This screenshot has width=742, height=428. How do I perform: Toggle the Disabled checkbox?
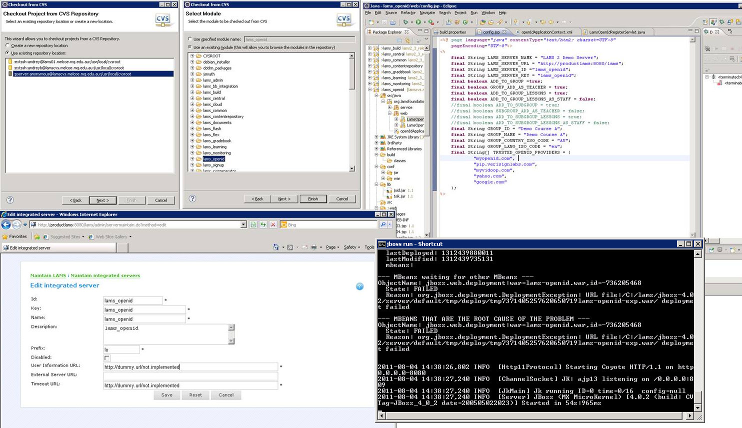point(107,358)
